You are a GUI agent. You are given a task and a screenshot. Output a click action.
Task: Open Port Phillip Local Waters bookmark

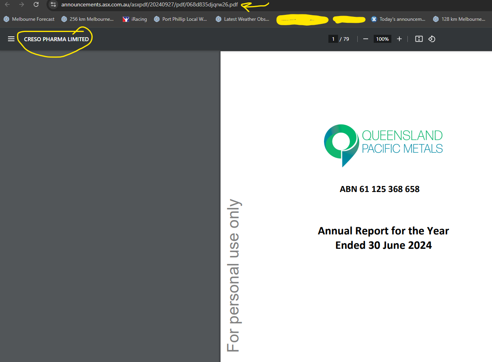click(x=180, y=19)
